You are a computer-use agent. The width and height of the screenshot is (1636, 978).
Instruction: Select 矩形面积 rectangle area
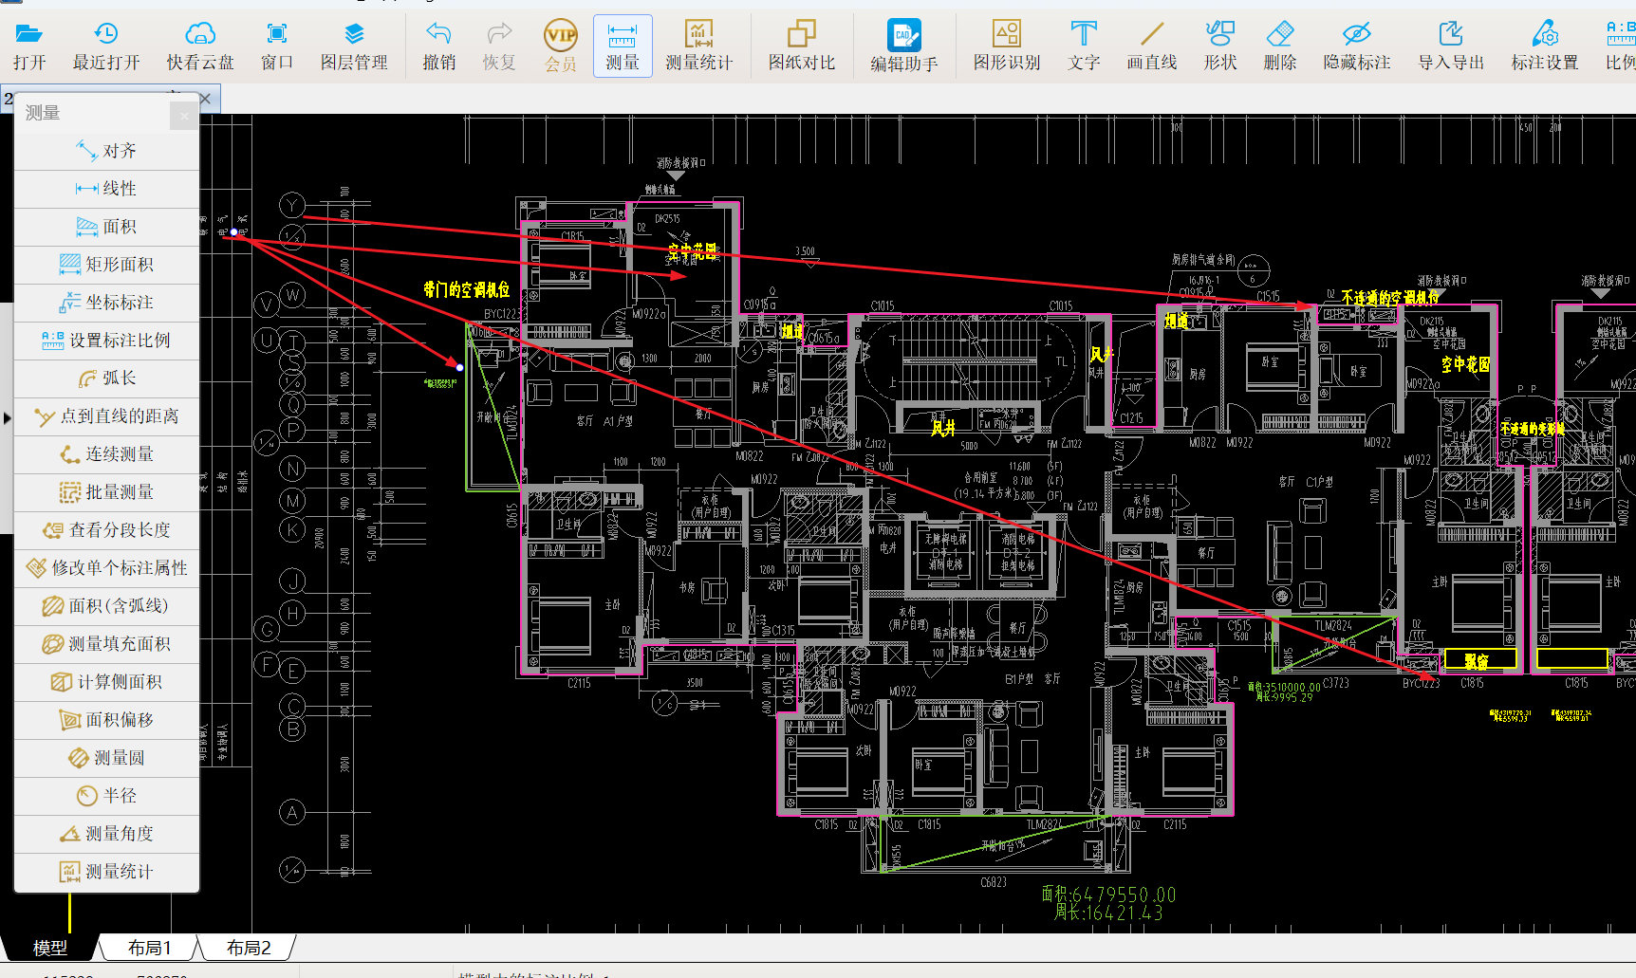(107, 265)
